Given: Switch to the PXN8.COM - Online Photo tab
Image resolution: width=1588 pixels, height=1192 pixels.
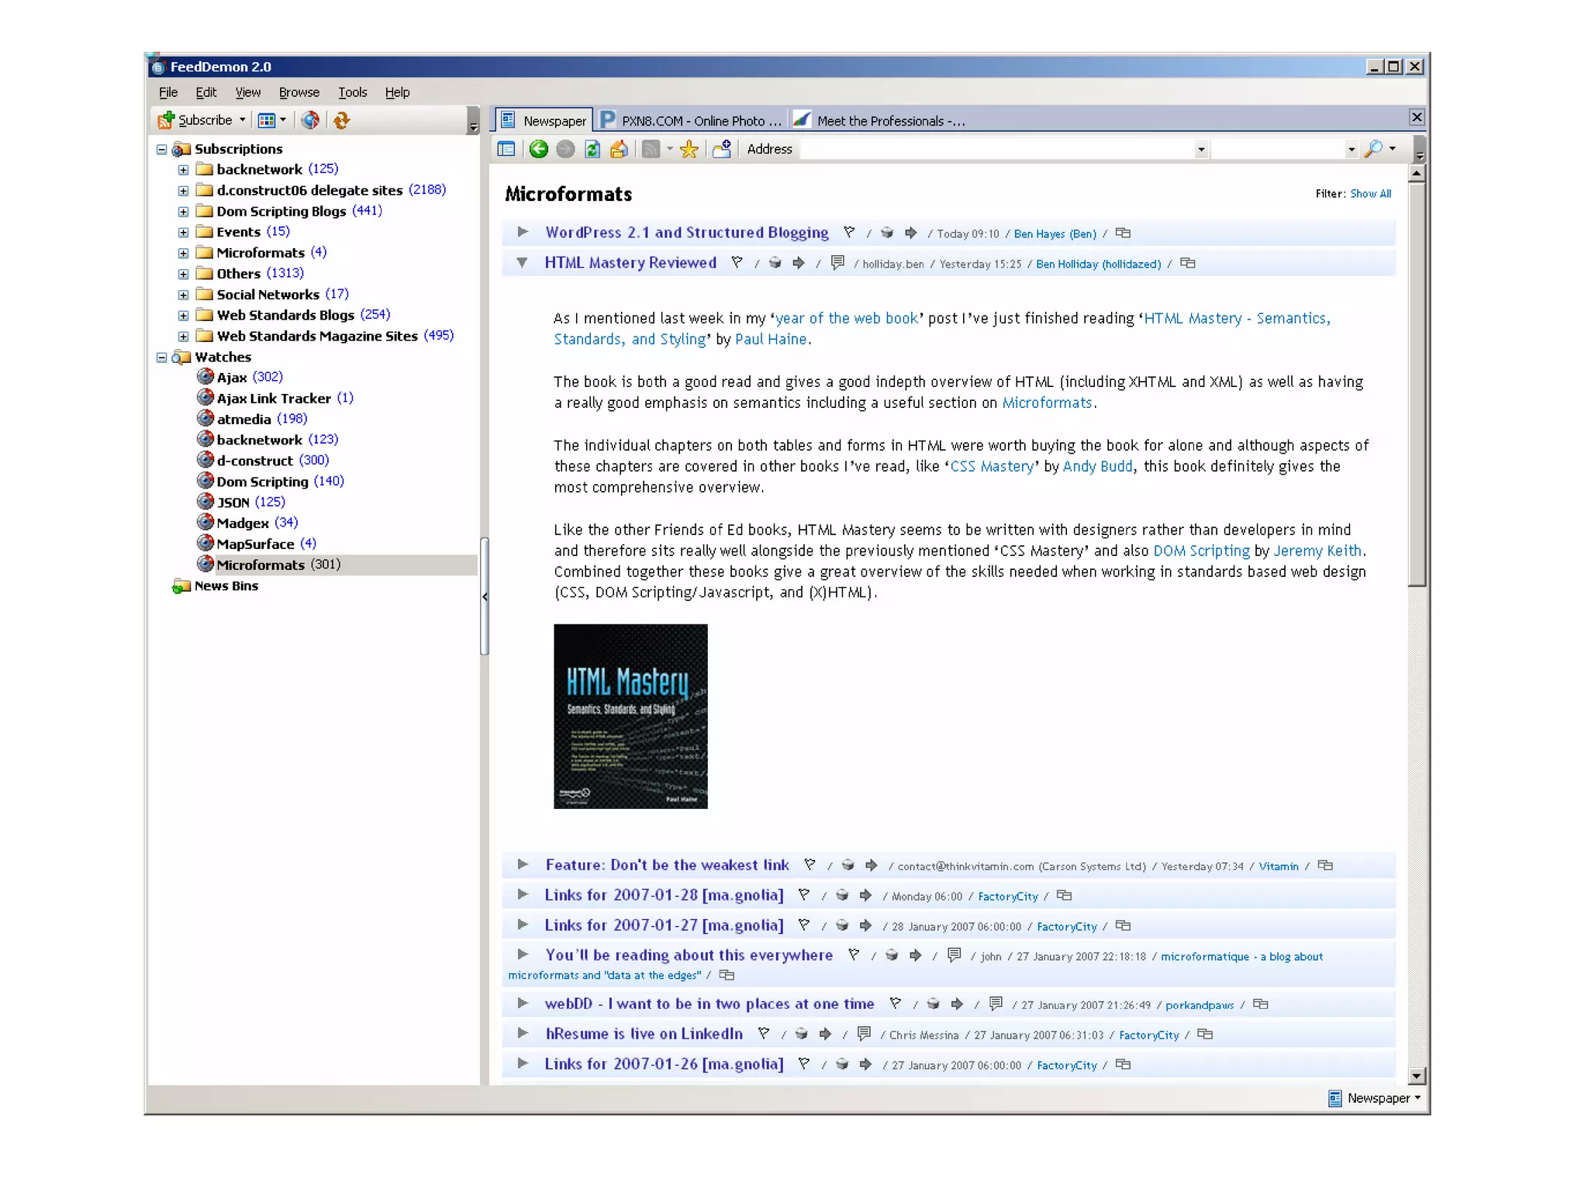Looking at the screenshot, I should [x=692, y=120].
